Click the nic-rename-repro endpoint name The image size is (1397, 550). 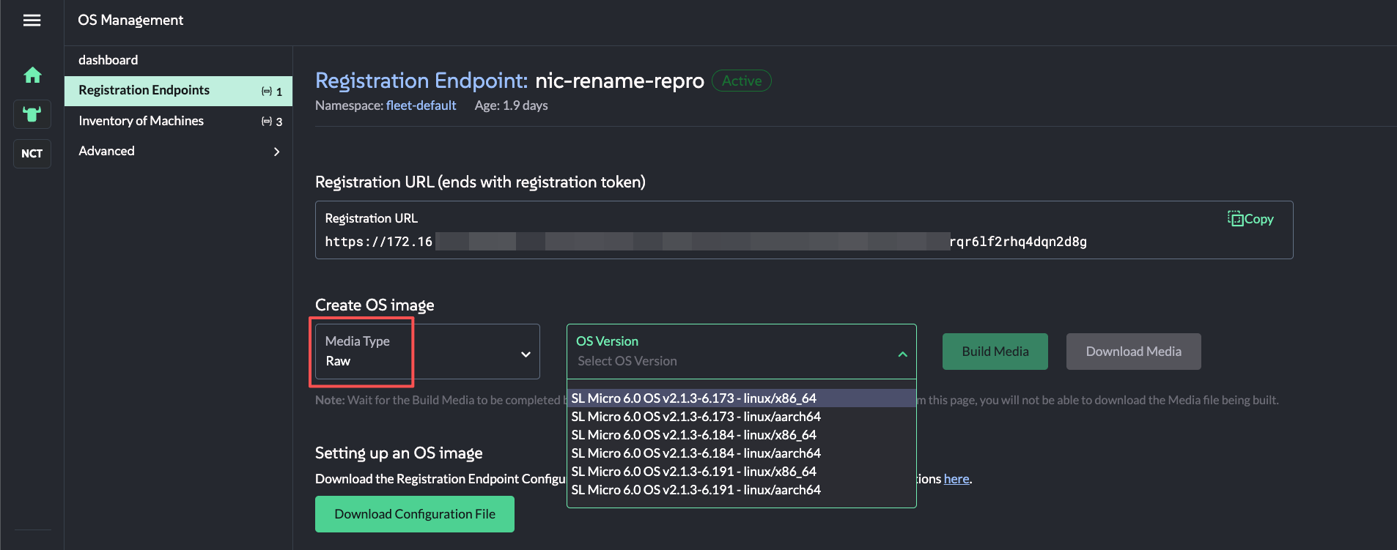coord(619,81)
